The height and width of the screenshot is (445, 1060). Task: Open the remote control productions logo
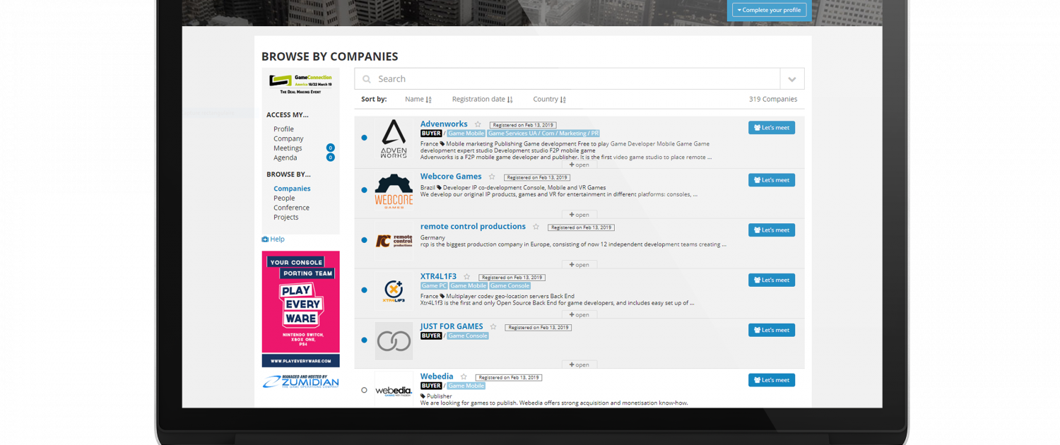tap(394, 241)
